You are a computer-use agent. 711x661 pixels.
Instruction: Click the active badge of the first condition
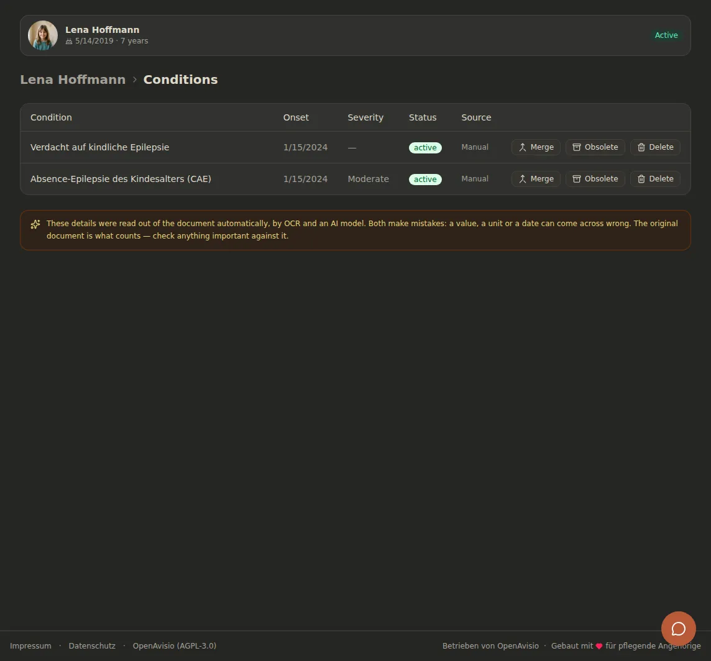(x=425, y=148)
